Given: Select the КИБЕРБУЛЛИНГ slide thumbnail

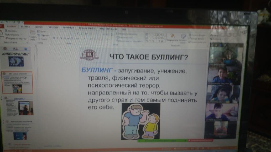Looking at the screenshot, I should 16,59.
